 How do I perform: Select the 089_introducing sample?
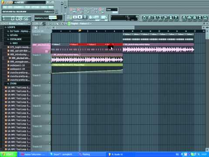pos(19,55)
